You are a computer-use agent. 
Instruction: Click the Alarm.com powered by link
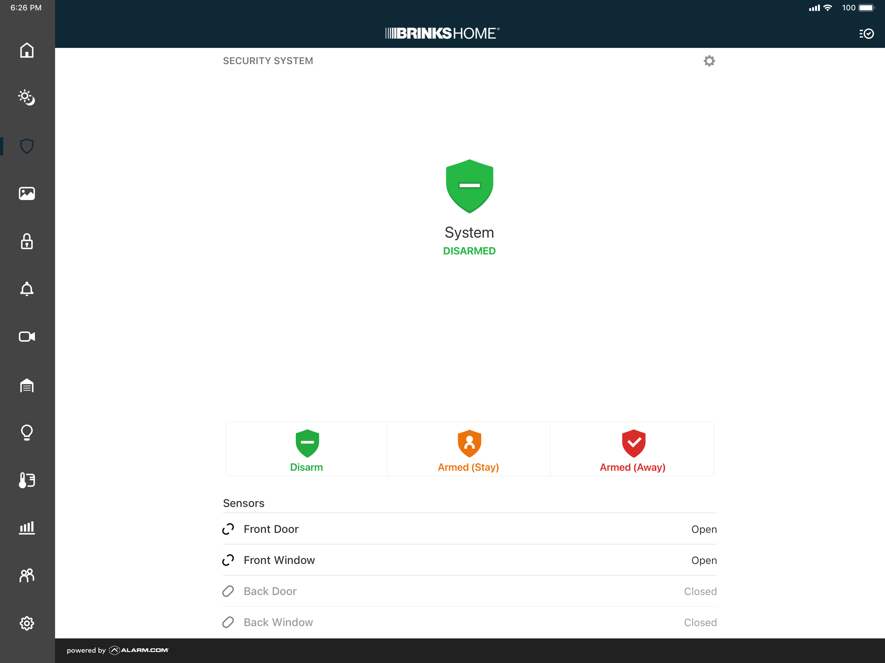[x=117, y=650]
